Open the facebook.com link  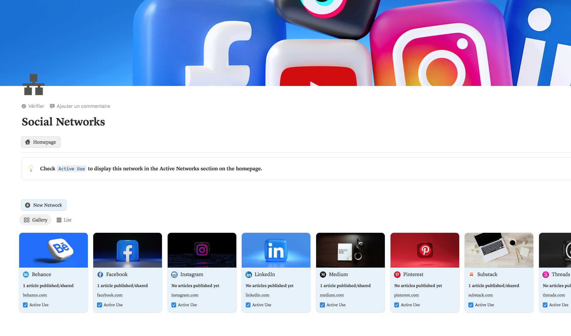point(110,295)
